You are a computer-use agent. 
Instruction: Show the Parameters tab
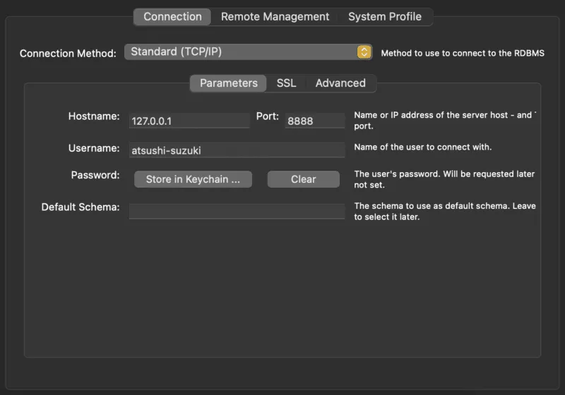[x=228, y=83]
